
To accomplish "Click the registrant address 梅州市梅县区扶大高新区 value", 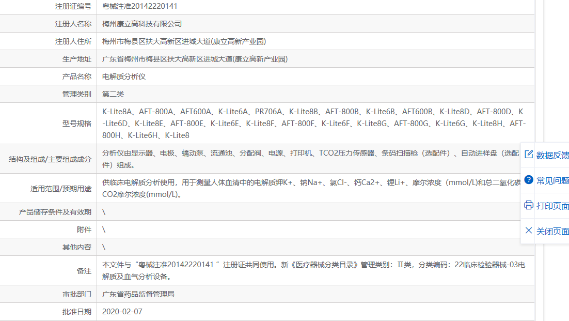I will pyautogui.click(x=184, y=41).
